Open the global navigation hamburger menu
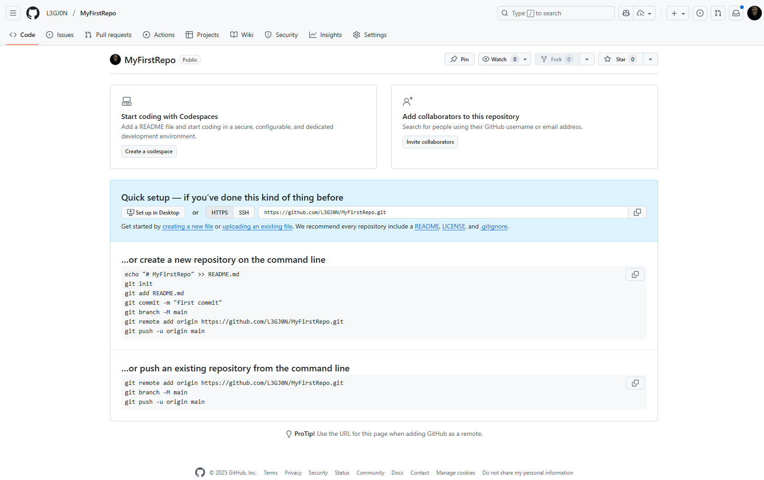This screenshot has width=764, height=480. 13,13
